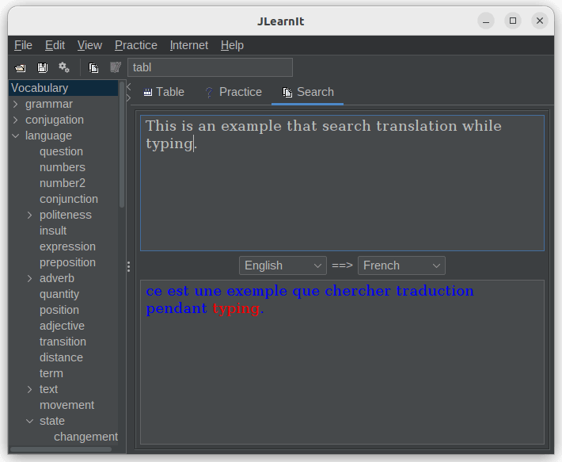
Task: Click the blue word traduction in output
Action: pos(435,292)
